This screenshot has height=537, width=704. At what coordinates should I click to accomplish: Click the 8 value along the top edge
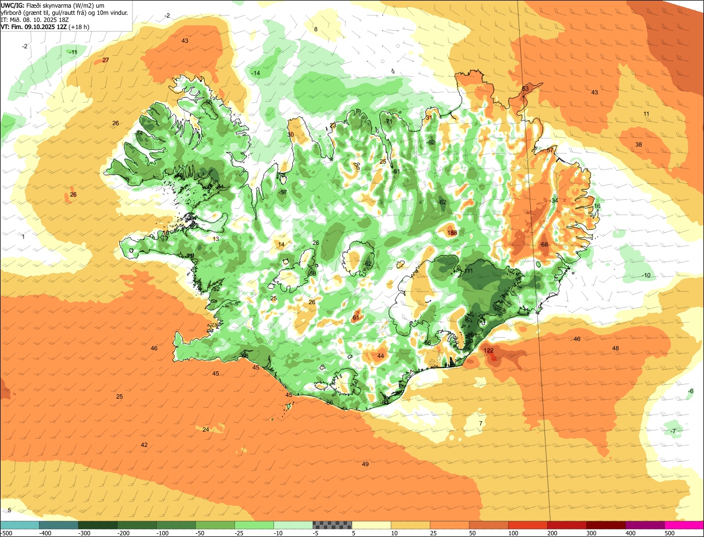tap(316, 30)
